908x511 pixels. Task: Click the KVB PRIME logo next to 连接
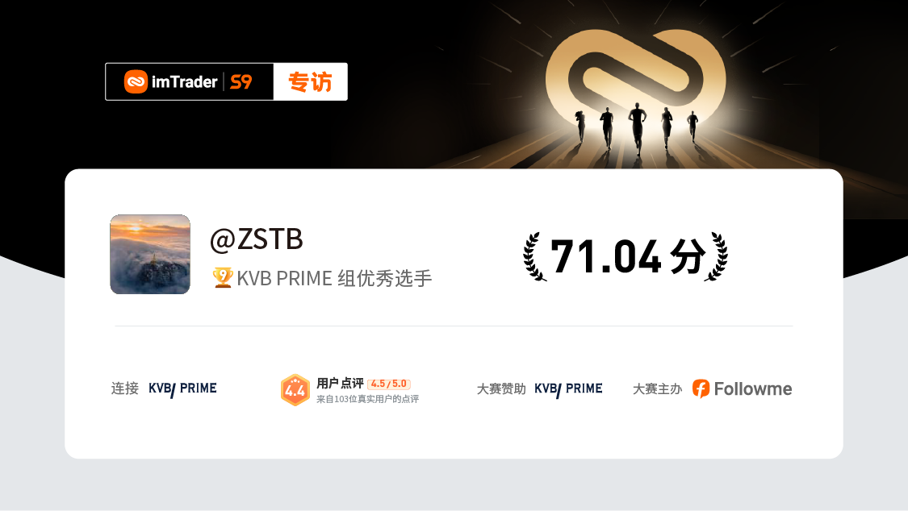182,388
